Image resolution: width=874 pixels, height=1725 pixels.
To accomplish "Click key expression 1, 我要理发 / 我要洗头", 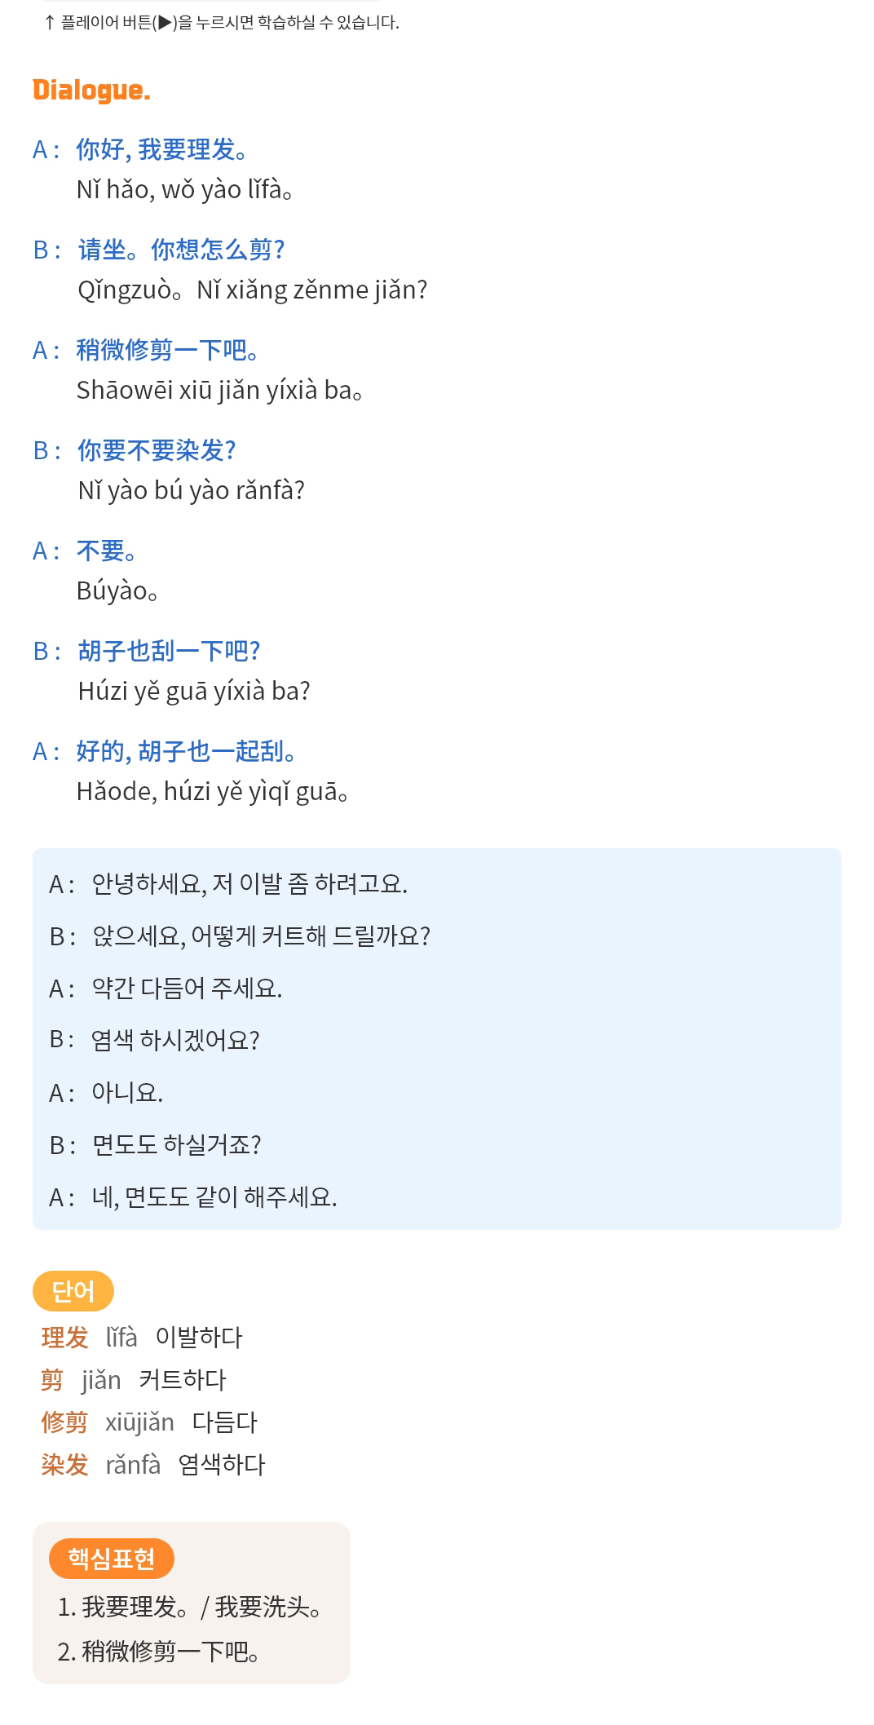I will click(189, 1607).
